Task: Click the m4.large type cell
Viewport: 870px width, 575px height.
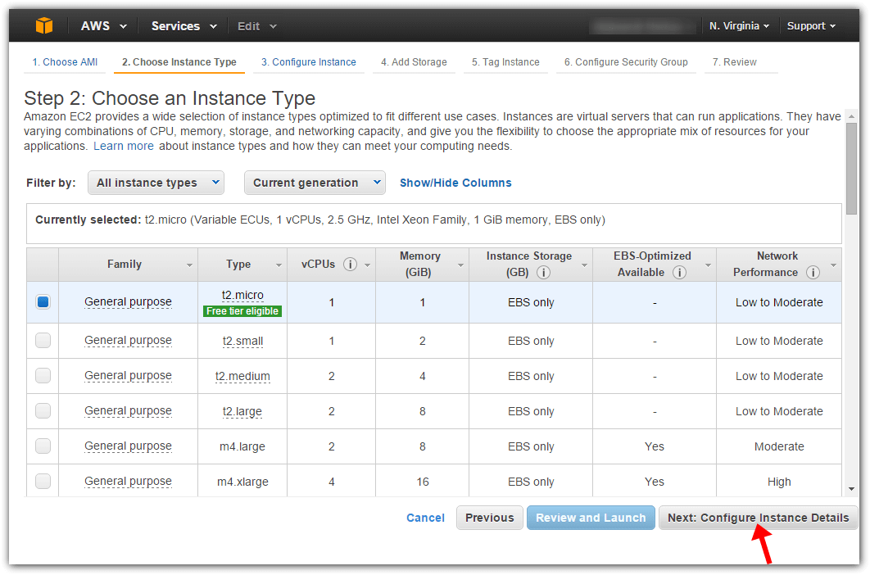Action: pos(242,446)
